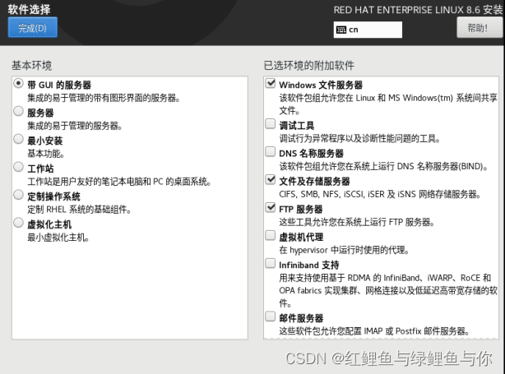This screenshot has width=505, height=374.
Task: Click the text 定制 RHEL 系统的基础组件。
Action: [x=79, y=210]
